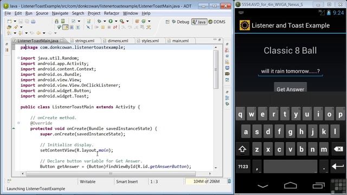Toggle Block Selection mode toolbar icon
Viewport: 347px width, 195px height.
(72, 27)
